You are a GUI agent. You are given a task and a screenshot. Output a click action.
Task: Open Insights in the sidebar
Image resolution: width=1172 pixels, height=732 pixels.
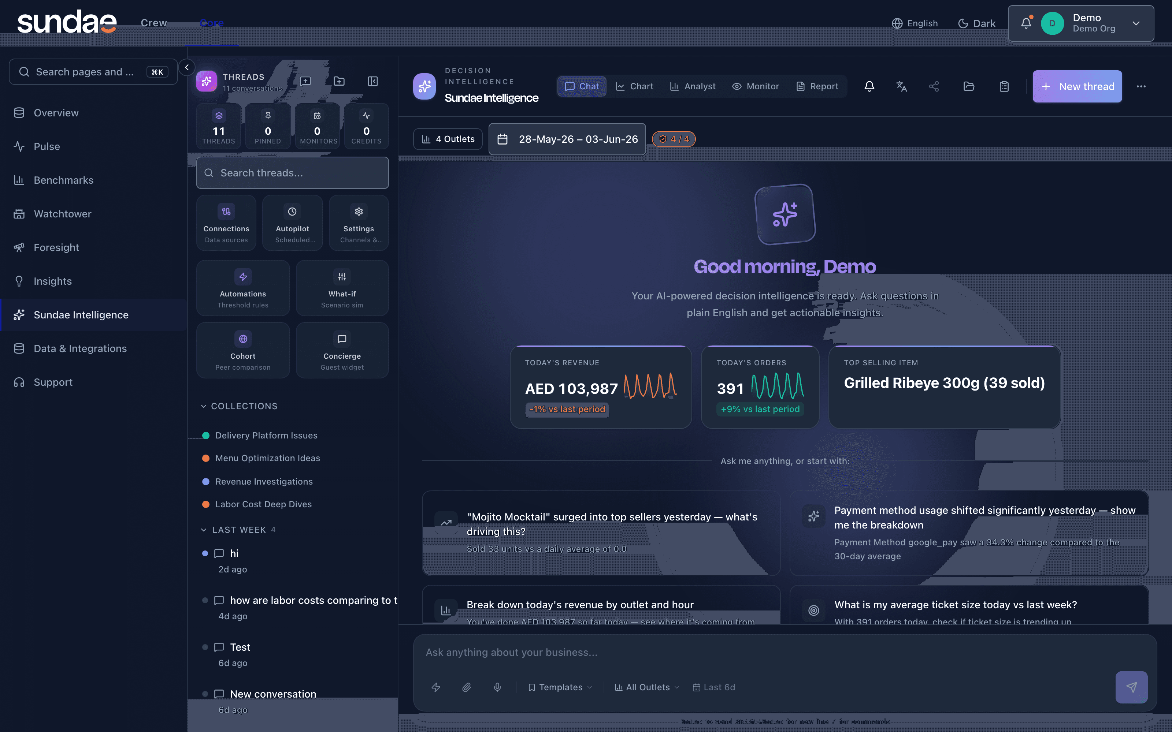tap(93, 281)
